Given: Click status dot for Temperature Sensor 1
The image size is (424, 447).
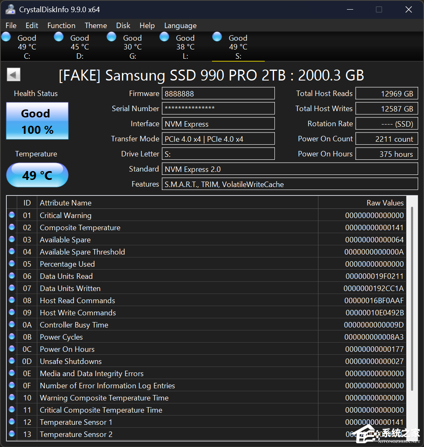Looking at the screenshot, I should click(12, 421).
